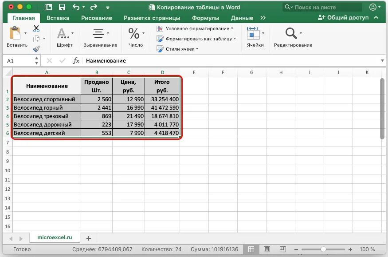Click the Поиск на листе search field
This screenshot has height=257, width=388.
[x=322, y=7]
